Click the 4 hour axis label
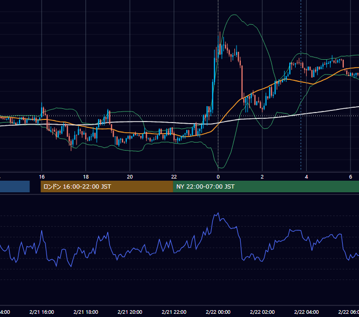 pyautogui.click(x=306, y=177)
